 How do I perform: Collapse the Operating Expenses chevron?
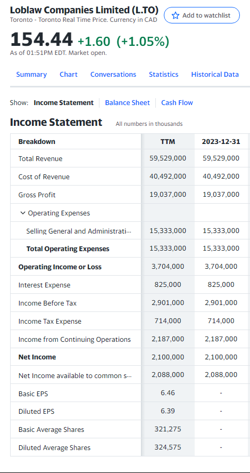(x=22, y=213)
